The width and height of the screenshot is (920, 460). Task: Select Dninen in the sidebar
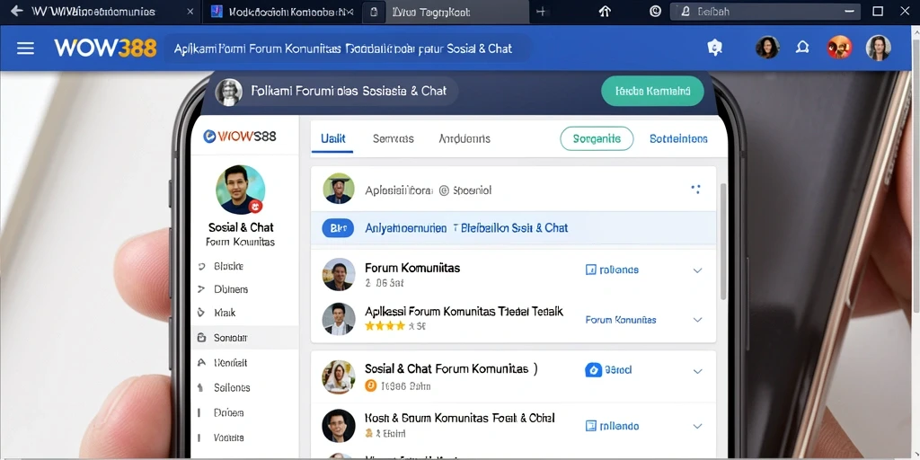point(229,412)
